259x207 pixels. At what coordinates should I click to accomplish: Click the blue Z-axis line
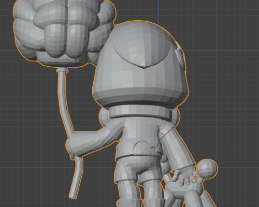click(159, 12)
